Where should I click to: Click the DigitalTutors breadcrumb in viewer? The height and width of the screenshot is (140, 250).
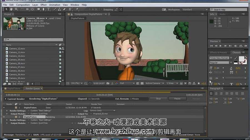pos(77,19)
